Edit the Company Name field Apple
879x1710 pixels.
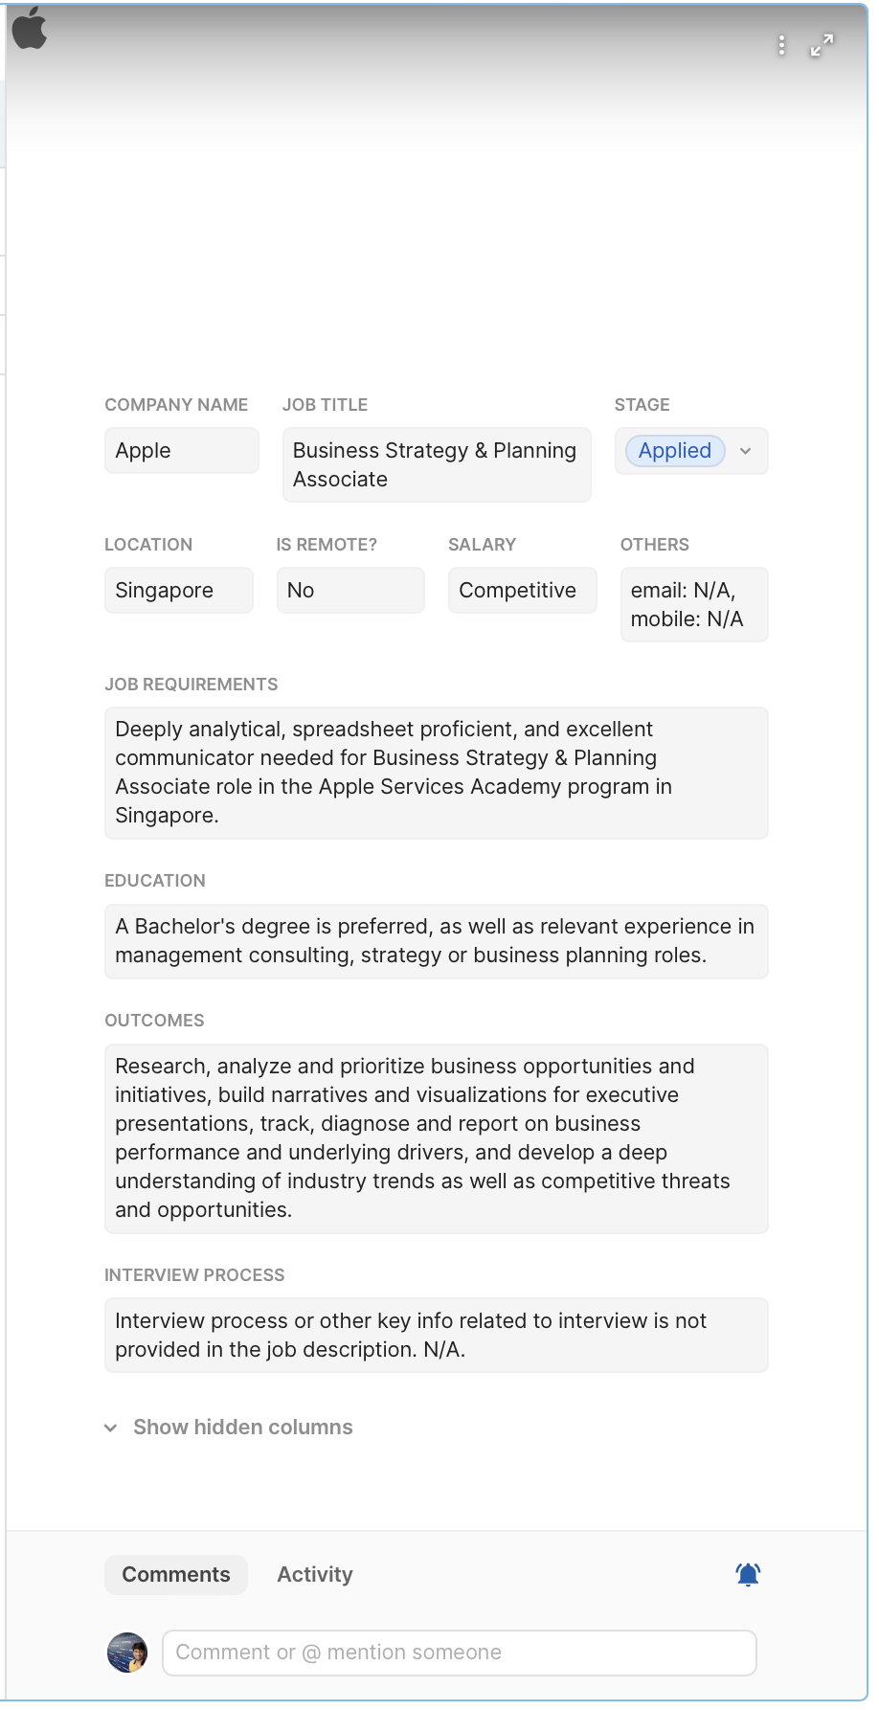coord(181,451)
